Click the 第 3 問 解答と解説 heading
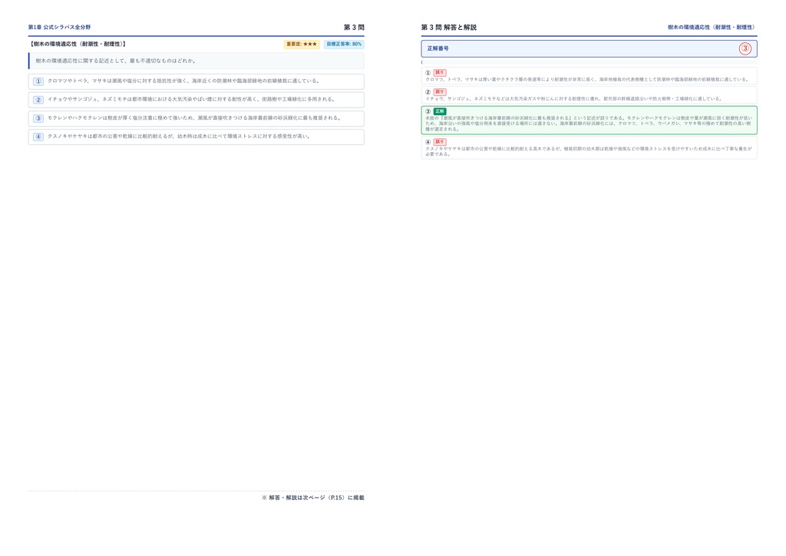 pos(448,27)
